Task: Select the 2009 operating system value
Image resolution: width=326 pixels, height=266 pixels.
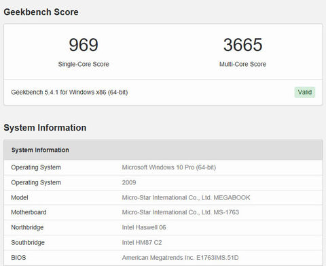Action: coord(129,182)
